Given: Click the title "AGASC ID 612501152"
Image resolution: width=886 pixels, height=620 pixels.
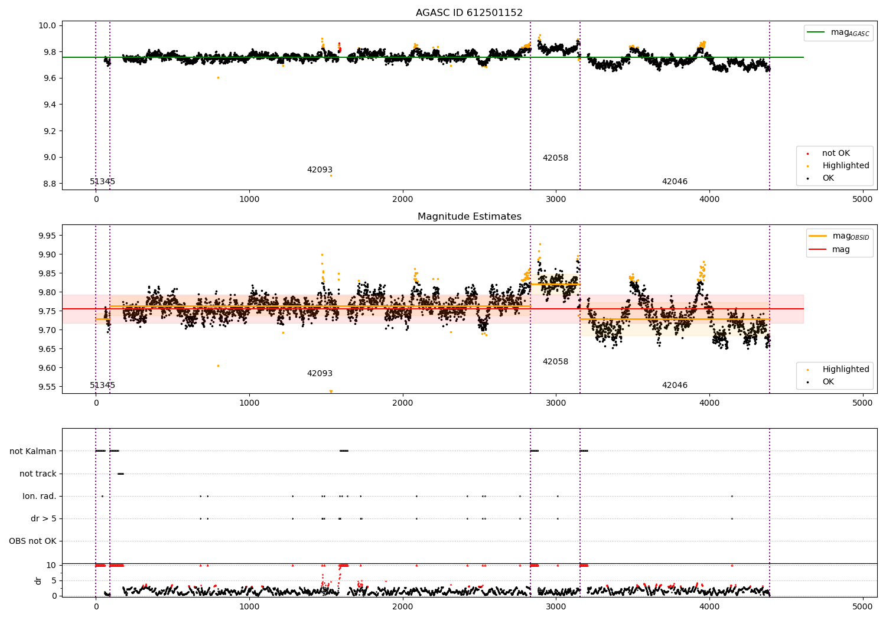Looking at the screenshot, I should coord(469,13).
